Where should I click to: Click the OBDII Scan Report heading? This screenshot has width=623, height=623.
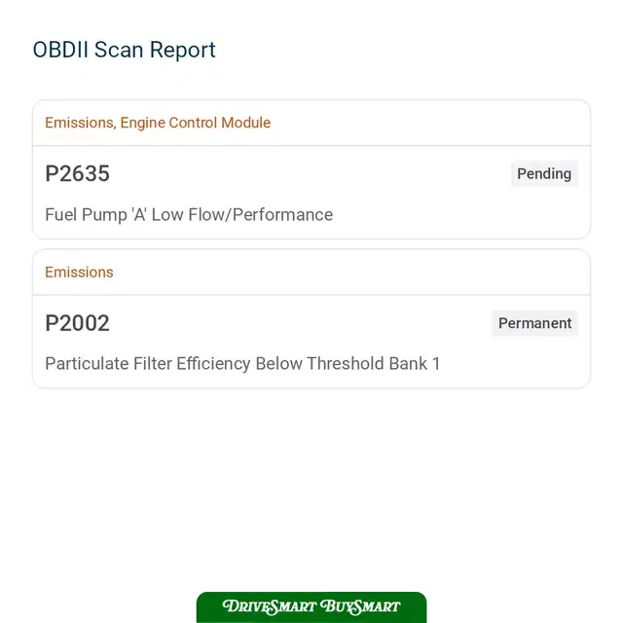[x=124, y=50]
